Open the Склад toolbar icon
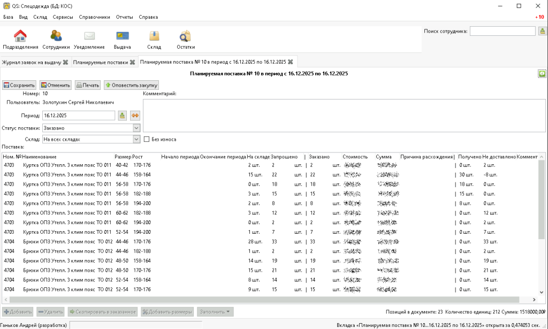Viewport: 548px width, 329px height. [x=154, y=40]
